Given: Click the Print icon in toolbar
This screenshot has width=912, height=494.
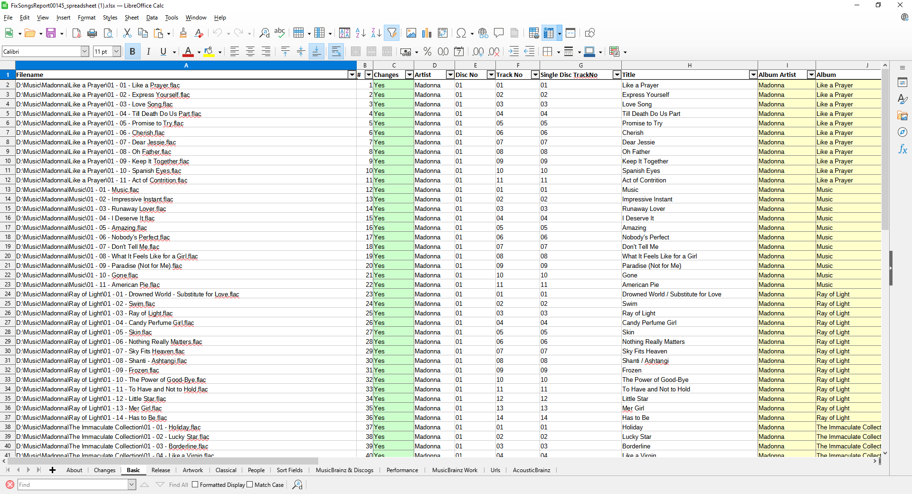Looking at the screenshot, I should tap(92, 33).
